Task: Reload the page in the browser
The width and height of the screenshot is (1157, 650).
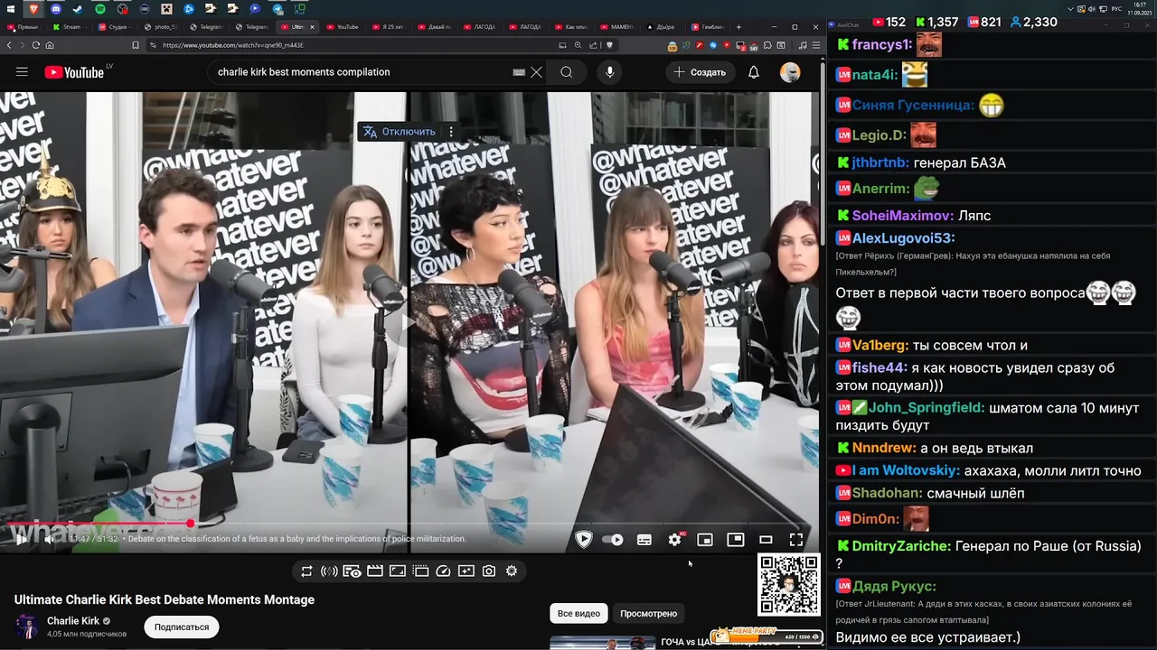Action: click(x=36, y=45)
